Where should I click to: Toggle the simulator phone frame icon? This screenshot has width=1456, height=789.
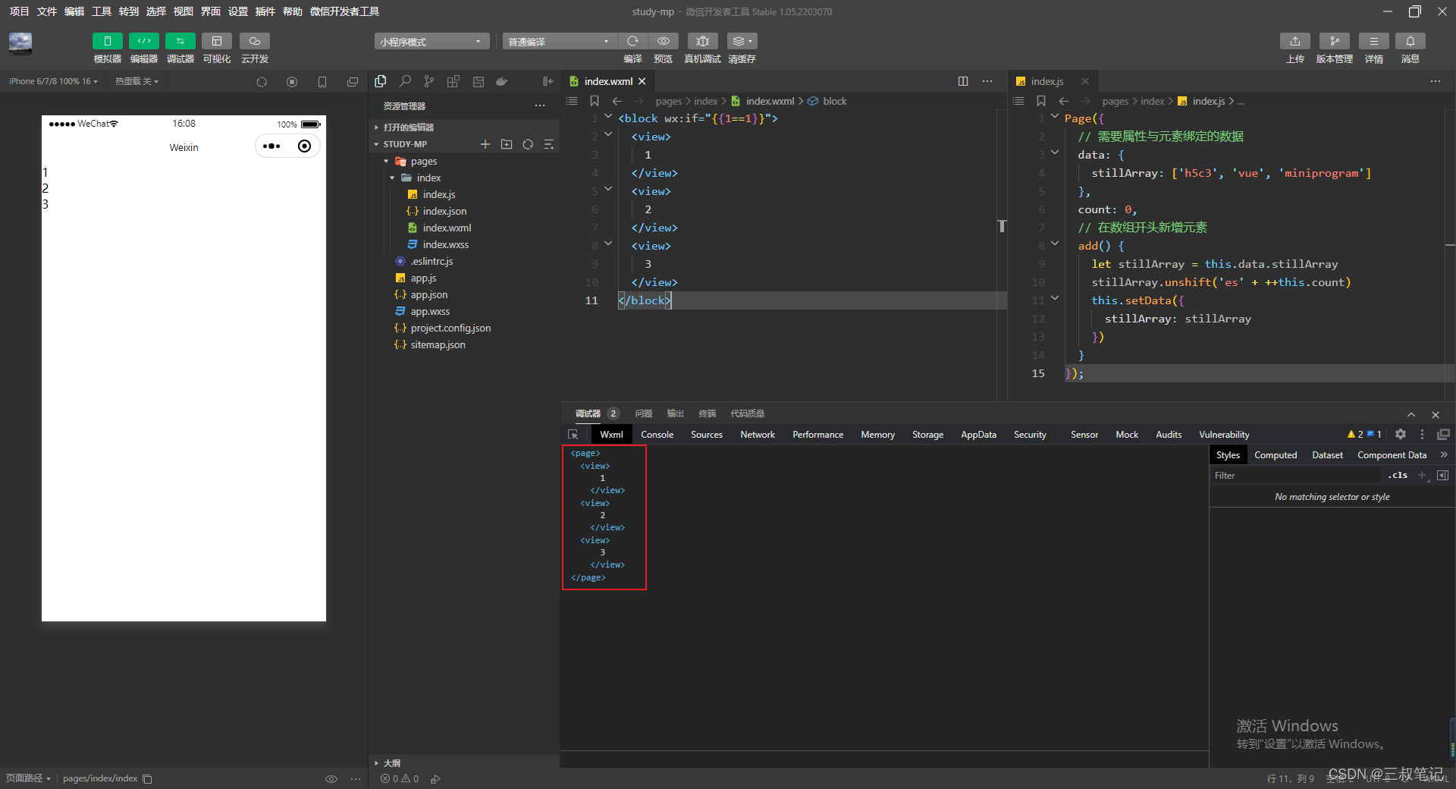pyautogui.click(x=322, y=82)
